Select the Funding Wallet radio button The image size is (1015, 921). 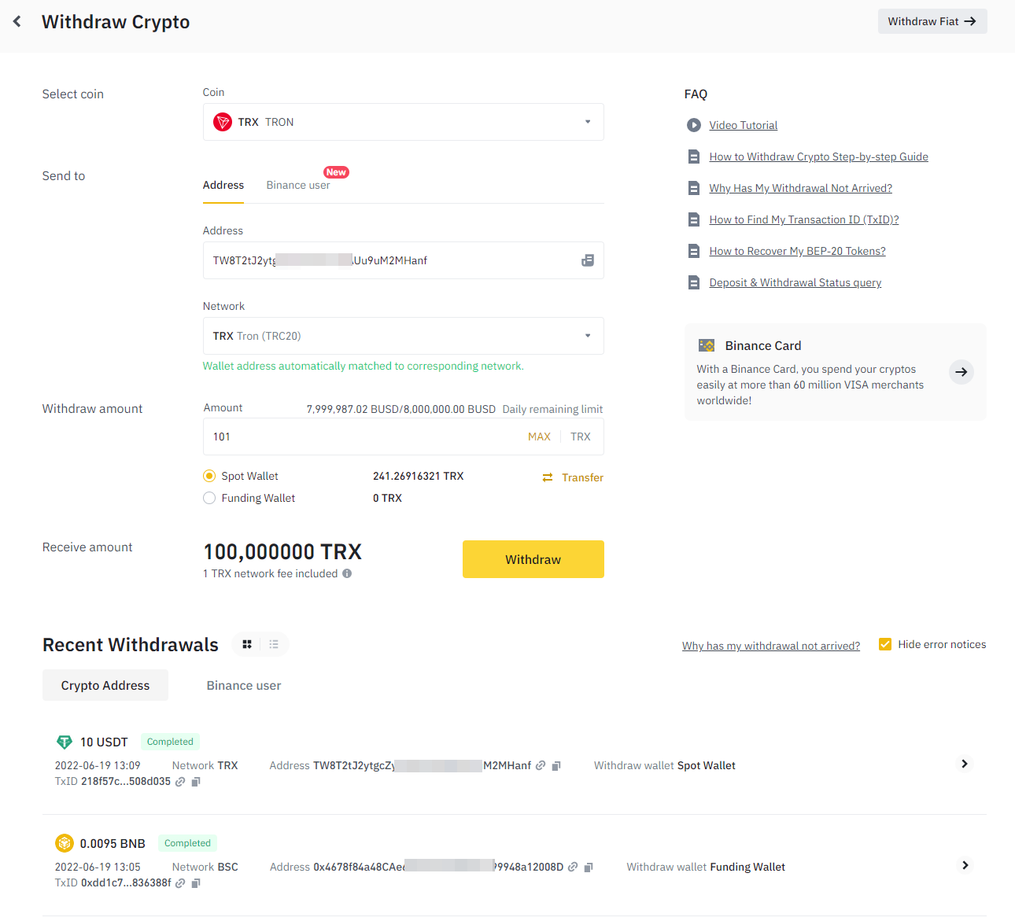[209, 498]
